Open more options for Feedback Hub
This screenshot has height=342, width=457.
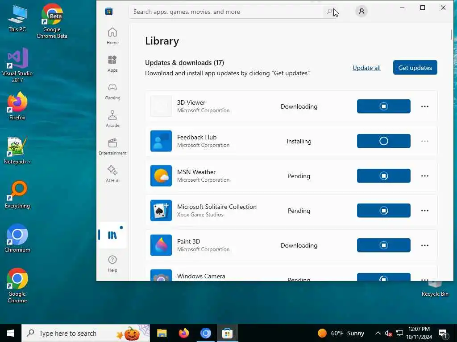[425, 141]
